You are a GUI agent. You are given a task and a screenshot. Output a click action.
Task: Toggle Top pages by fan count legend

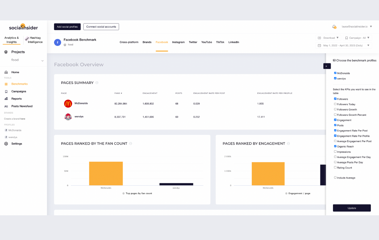point(137,193)
